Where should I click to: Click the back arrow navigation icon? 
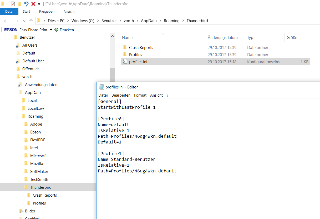coord(6,21)
